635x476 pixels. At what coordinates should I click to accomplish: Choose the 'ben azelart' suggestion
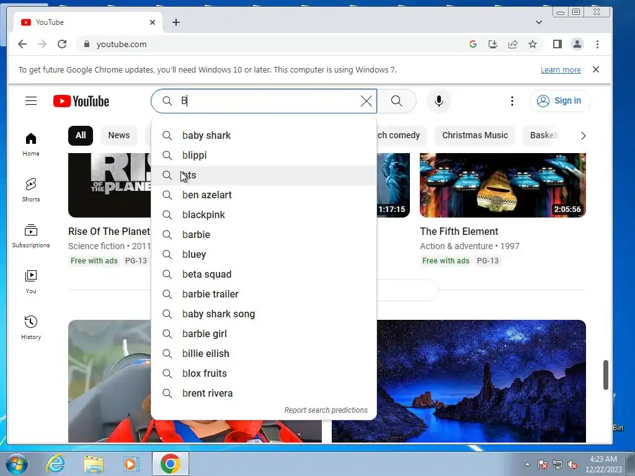pyautogui.click(x=264, y=195)
